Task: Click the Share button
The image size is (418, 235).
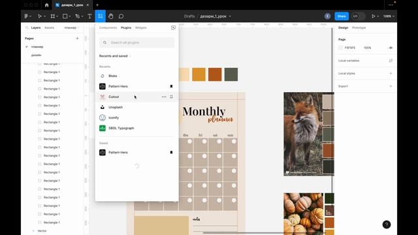Action: (342, 16)
